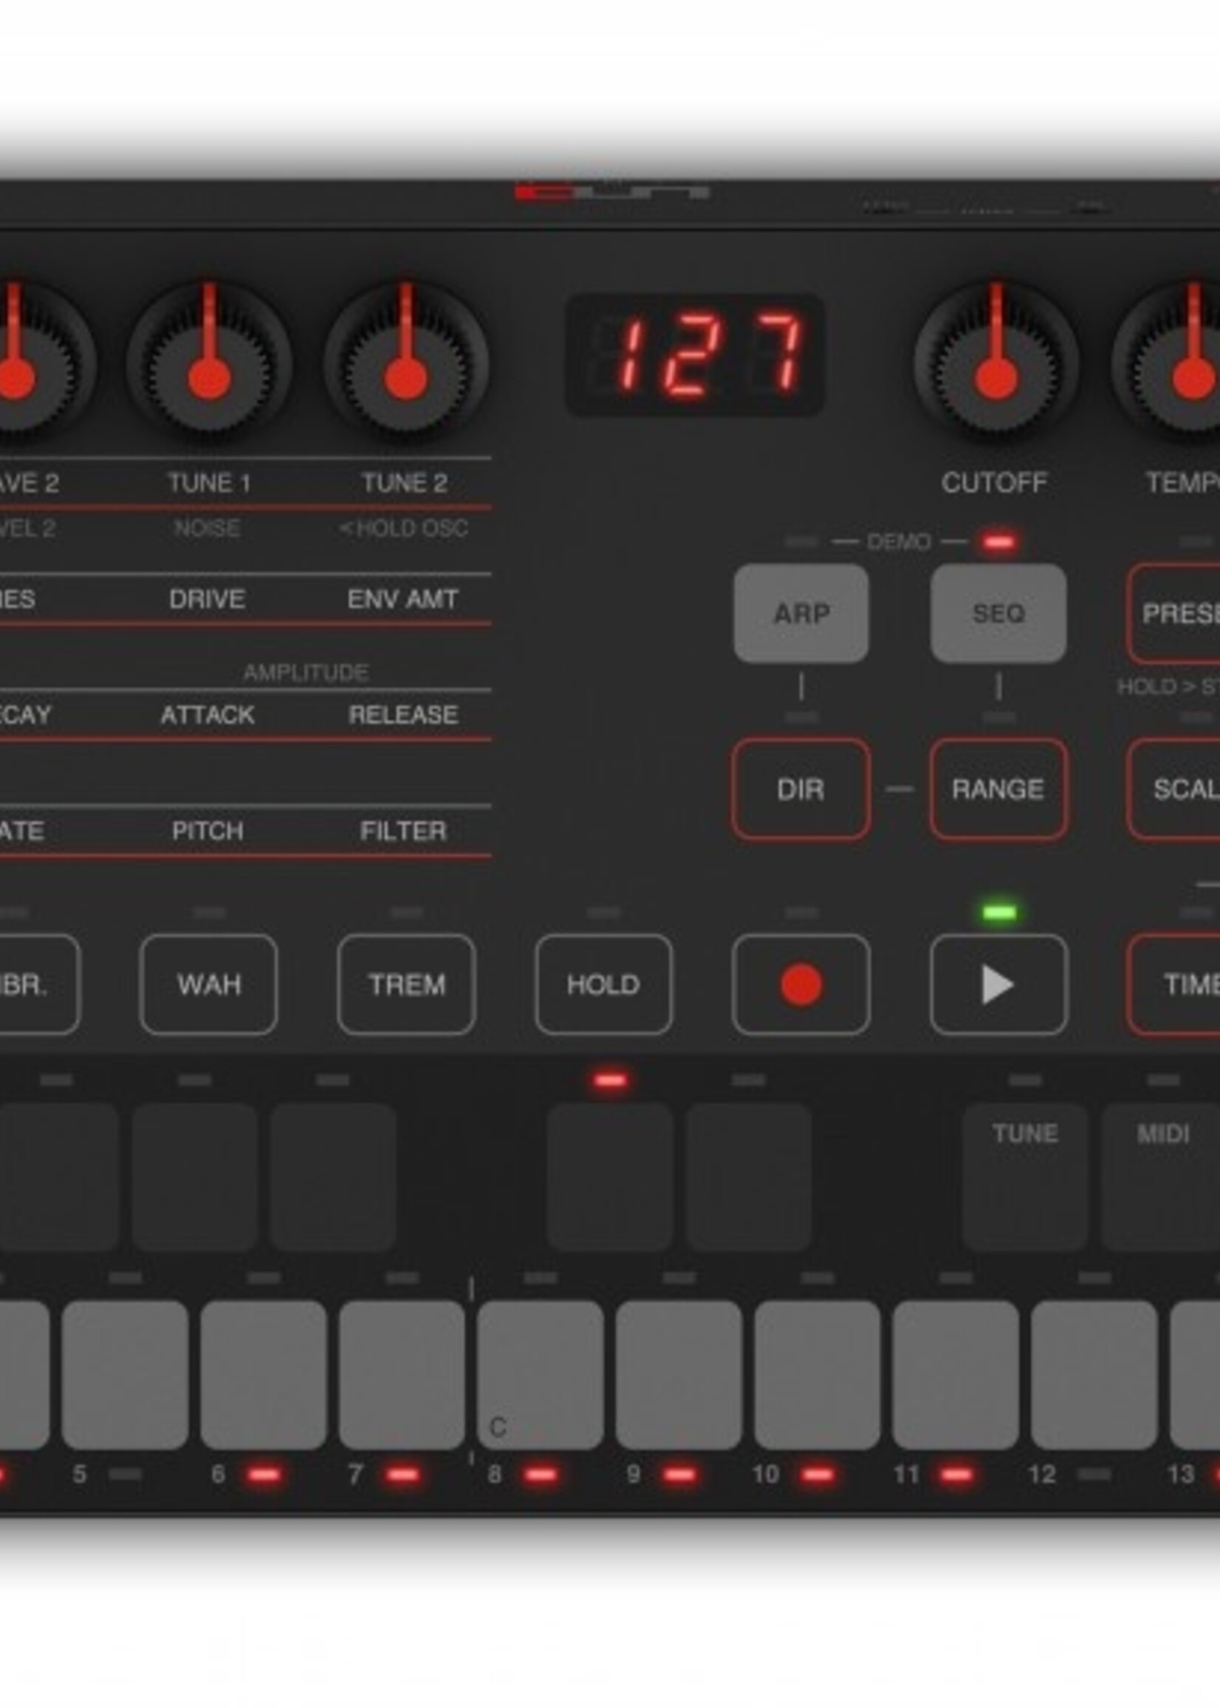Click the TUNE 1 label
The height and width of the screenshot is (1708, 1220).
click(209, 483)
